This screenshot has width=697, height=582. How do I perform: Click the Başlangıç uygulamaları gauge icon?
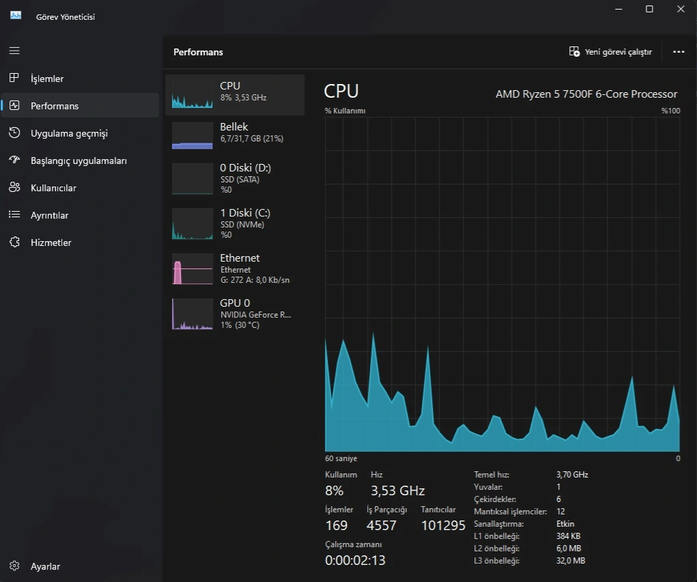pos(14,160)
